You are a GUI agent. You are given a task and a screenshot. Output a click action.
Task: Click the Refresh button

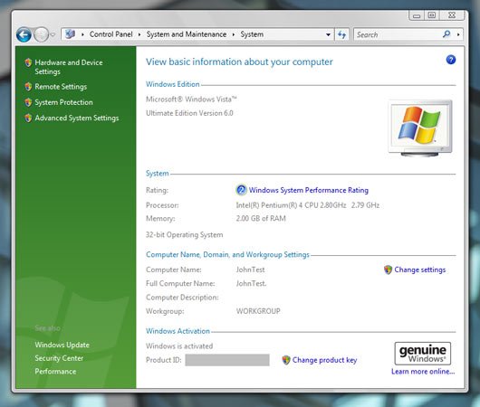pyautogui.click(x=341, y=34)
